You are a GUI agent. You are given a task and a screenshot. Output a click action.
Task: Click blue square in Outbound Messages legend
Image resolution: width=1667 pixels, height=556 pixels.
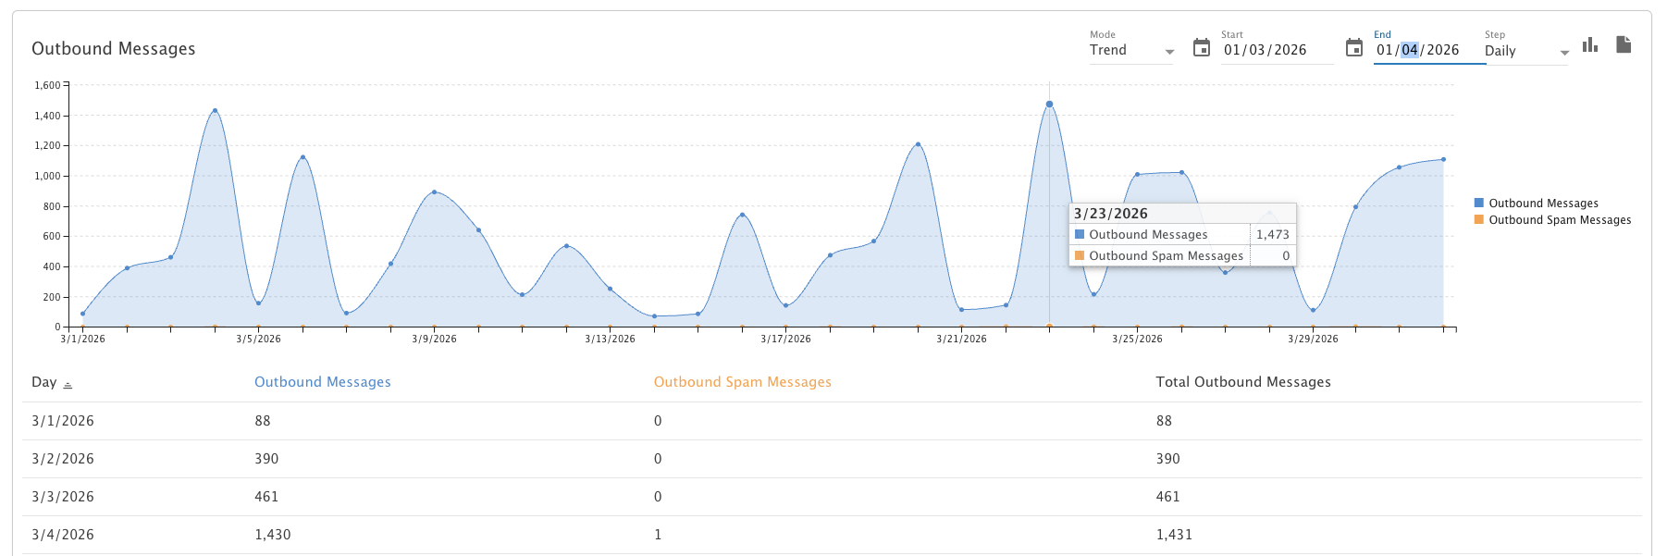tap(1478, 203)
